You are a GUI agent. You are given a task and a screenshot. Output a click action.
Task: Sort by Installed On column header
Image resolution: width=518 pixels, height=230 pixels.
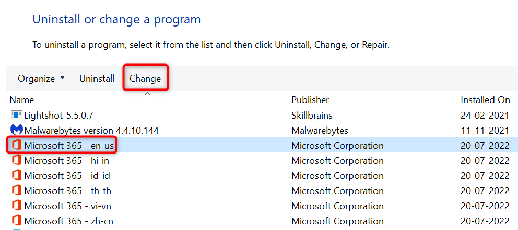pyautogui.click(x=485, y=99)
